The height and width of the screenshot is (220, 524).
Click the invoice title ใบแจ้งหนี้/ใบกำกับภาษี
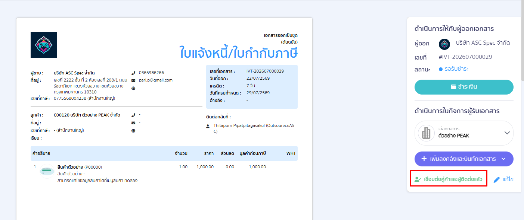pos(239,52)
